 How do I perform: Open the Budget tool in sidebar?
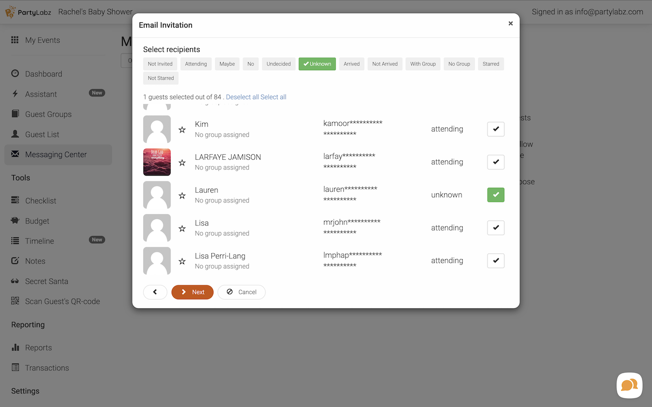click(x=37, y=221)
